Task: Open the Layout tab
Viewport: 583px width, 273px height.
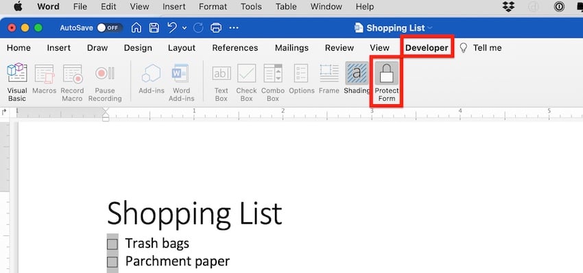Action: [182, 47]
